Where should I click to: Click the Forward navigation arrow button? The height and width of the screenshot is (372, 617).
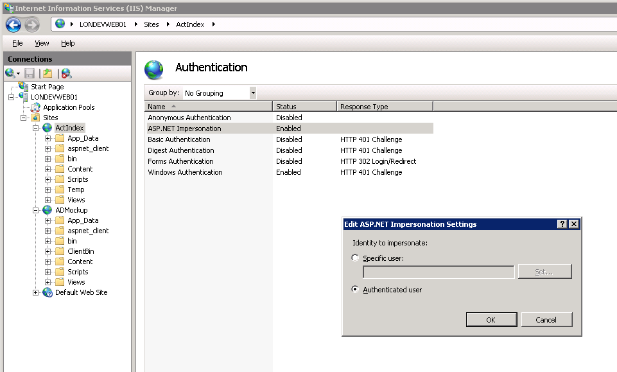coord(32,25)
